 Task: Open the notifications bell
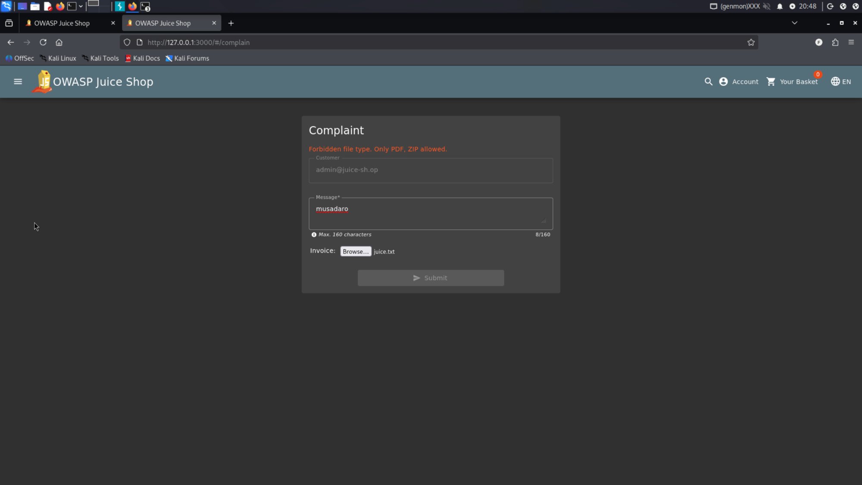coord(780,6)
